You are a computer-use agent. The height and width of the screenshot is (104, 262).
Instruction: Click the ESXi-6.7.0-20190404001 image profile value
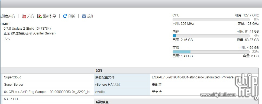(197, 77)
